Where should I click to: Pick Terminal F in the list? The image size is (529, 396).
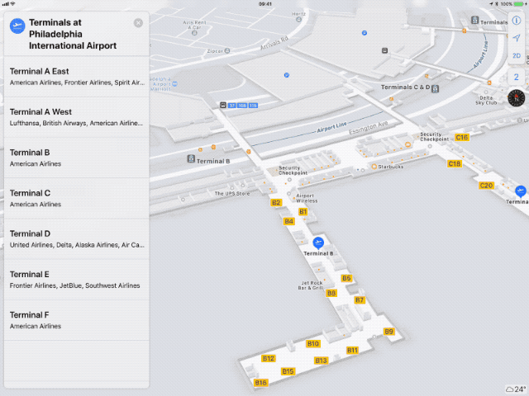point(77,320)
